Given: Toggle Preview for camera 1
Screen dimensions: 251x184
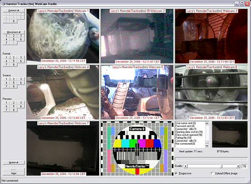Looking at the screenshot, I should 6,103.
